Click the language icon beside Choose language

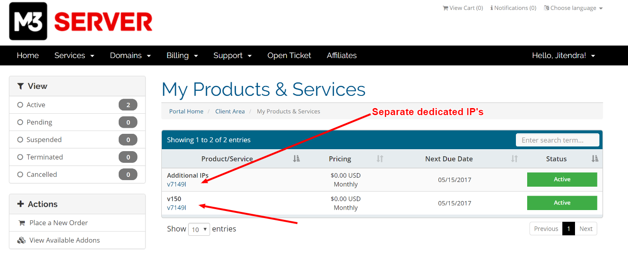tap(546, 8)
